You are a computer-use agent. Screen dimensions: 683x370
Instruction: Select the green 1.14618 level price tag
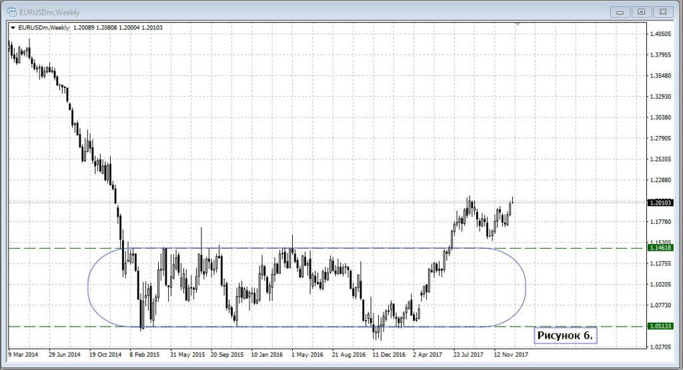(660, 248)
